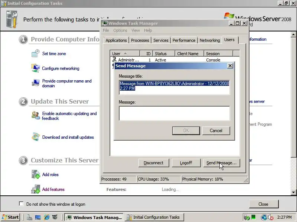297x222 pixels.
Task: Open the Set time zone link
Action: [x=54, y=54]
